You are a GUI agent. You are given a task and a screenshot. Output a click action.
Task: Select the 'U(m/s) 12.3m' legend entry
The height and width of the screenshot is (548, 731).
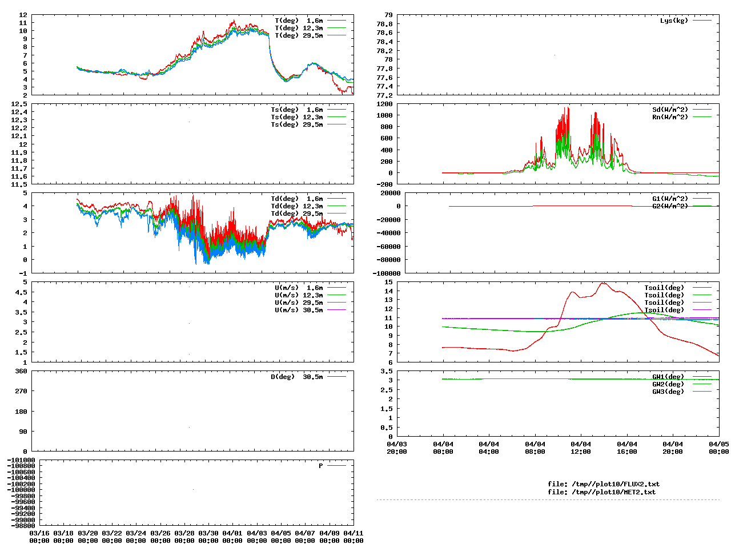[x=299, y=295]
